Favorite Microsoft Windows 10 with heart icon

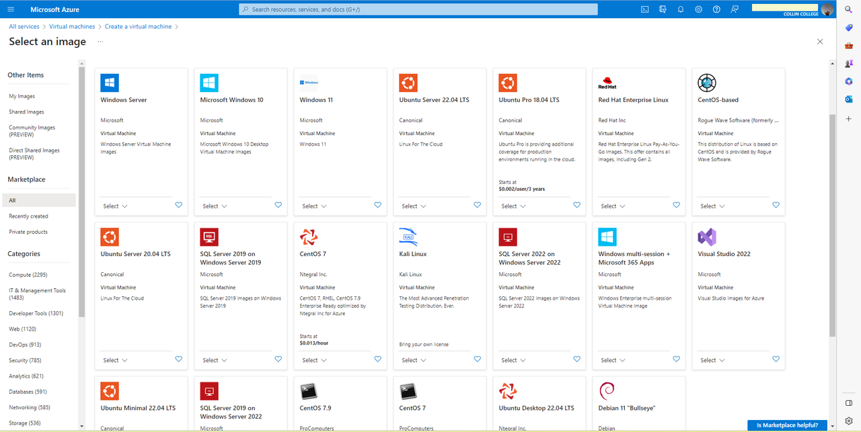[x=278, y=206]
